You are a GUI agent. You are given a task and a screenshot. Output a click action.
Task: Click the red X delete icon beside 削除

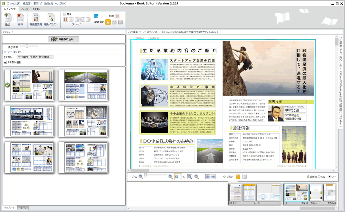(117, 16)
